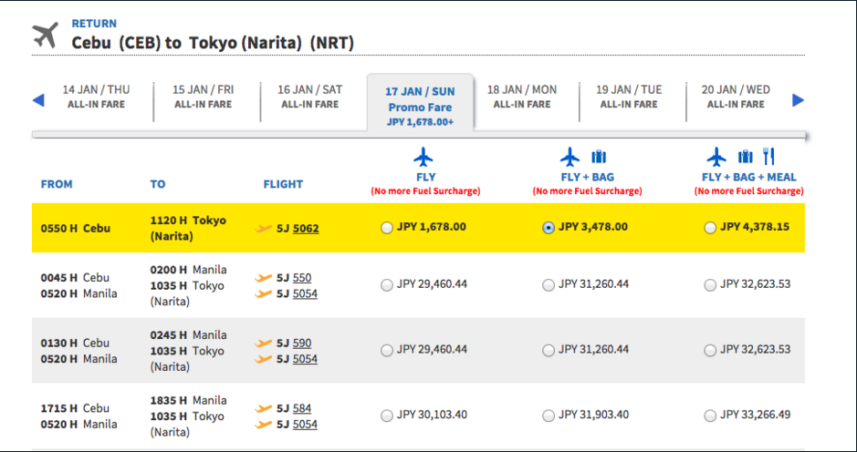The image size is (857, 452).
Task: Select the 17 JAN / SUN Promo Fare tab
Action: (x=421, y=106)
